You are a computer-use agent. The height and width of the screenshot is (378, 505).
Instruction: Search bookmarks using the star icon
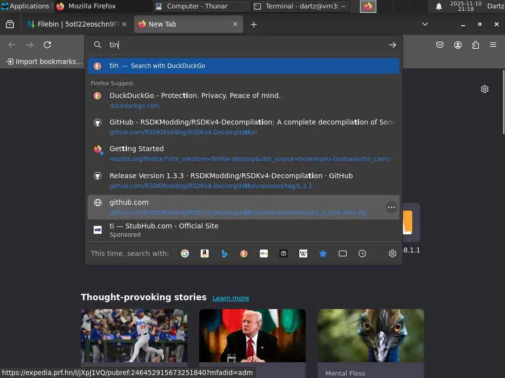323,253
